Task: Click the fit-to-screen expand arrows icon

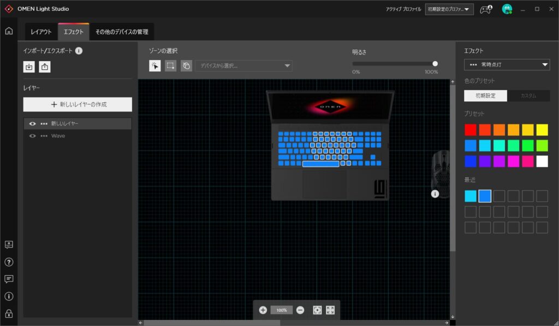Action: [x=330, y=310]
